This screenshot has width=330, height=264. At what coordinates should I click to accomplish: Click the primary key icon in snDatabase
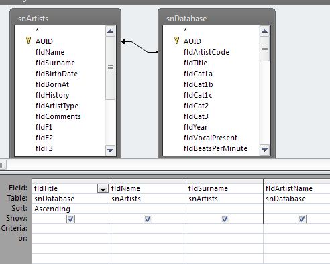point(176,41)
